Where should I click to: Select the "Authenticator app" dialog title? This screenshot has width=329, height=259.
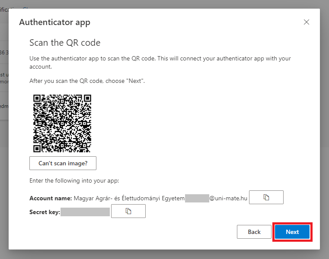tap(54, 22)
